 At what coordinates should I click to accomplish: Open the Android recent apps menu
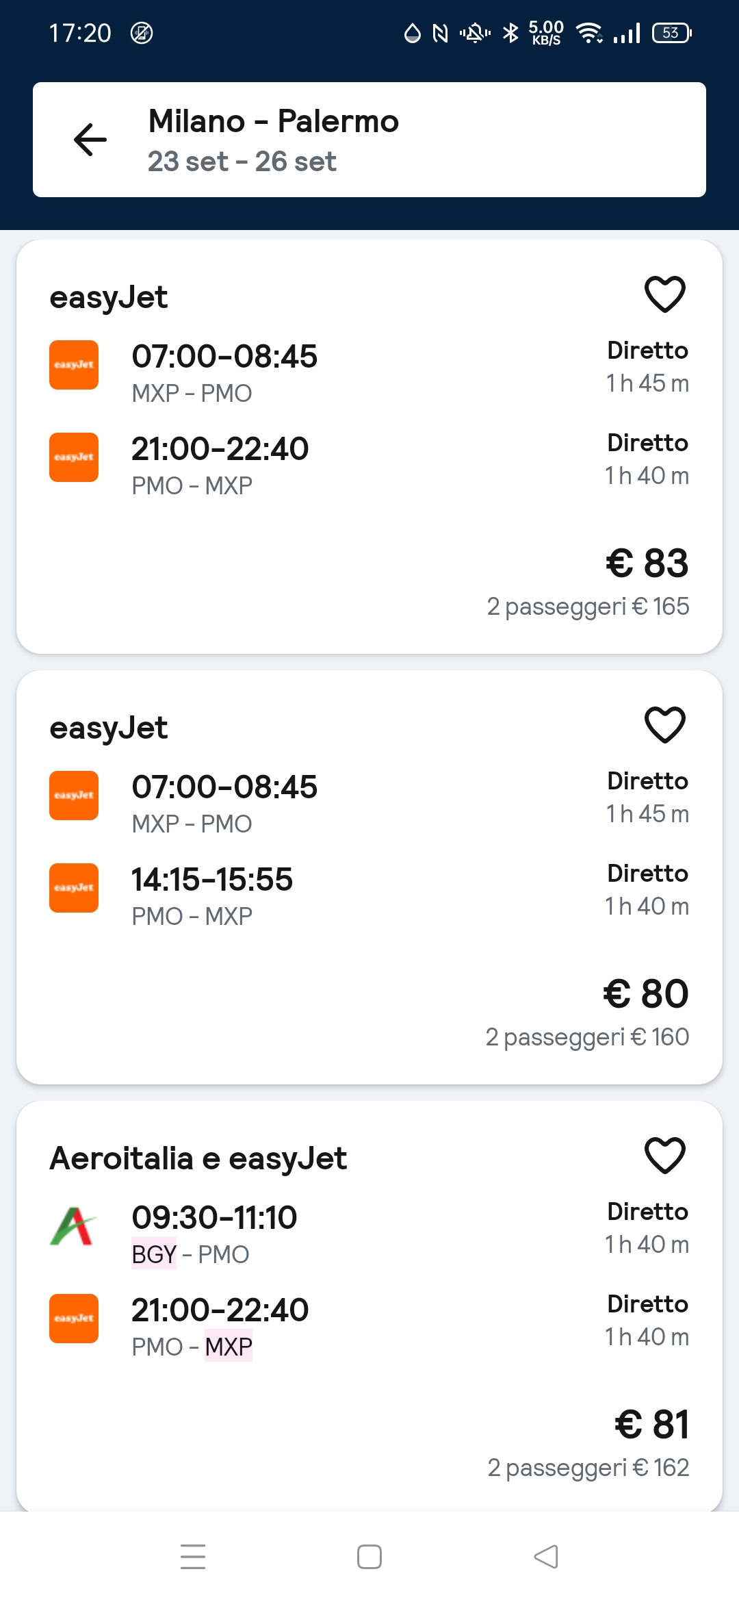pos(193,1557)
